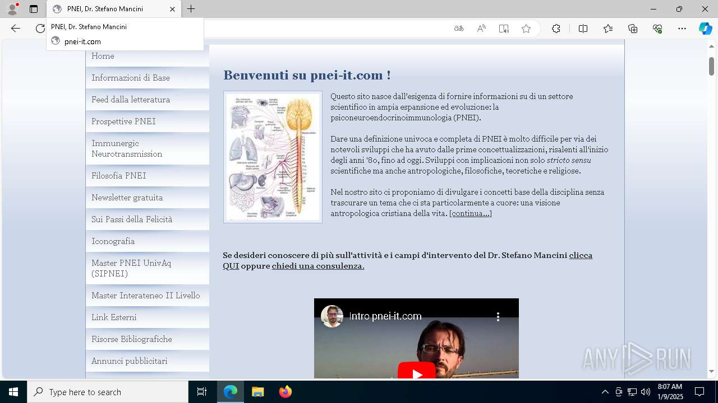Launch Firefox from taskbar
This screenshot has height=403, width=718.
[x=285, y=392]
